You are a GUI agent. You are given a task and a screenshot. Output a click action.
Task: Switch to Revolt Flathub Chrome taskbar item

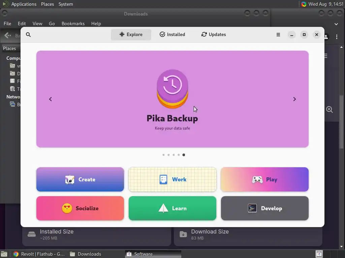click(39, 254)
